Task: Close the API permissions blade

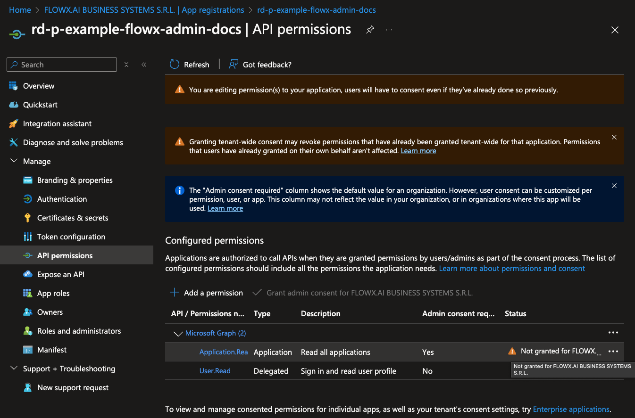Action: 615,30
